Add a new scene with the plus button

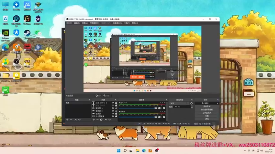pyautogui.click(x=67, y=120)
